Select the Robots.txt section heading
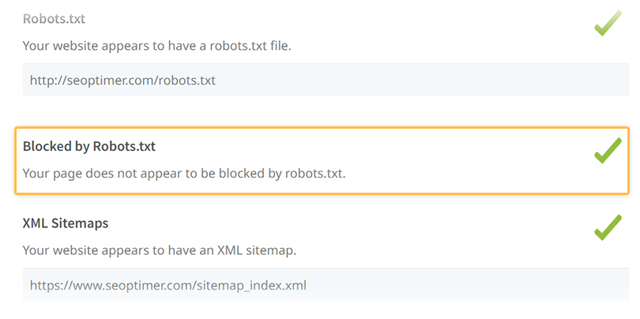This screenshot has height=319, width=640. pyautogui.click(x=54, y=18)
